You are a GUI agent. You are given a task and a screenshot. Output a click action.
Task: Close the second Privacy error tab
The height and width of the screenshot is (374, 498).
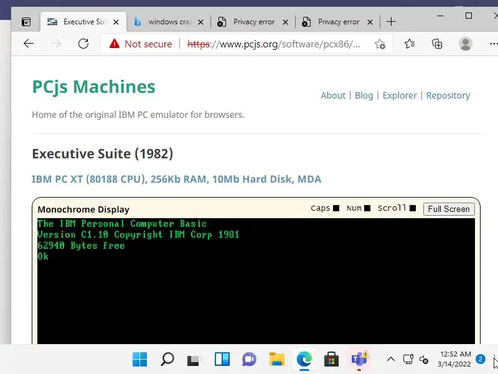[x=370, y=22]
